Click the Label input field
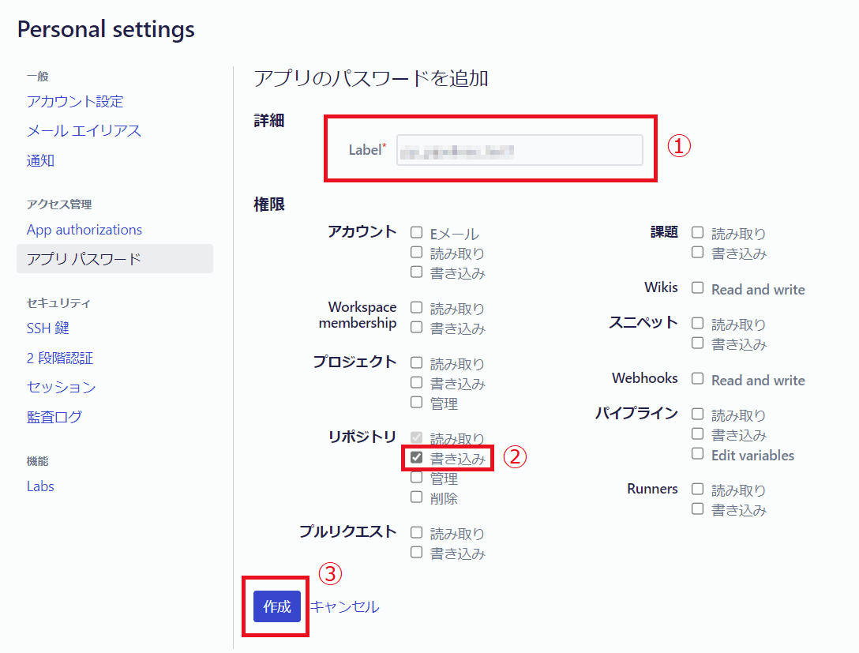859x653 pixels. [x=519, y=150]
